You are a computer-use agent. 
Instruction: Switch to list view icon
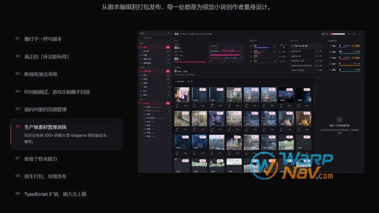tap(327, 34)
